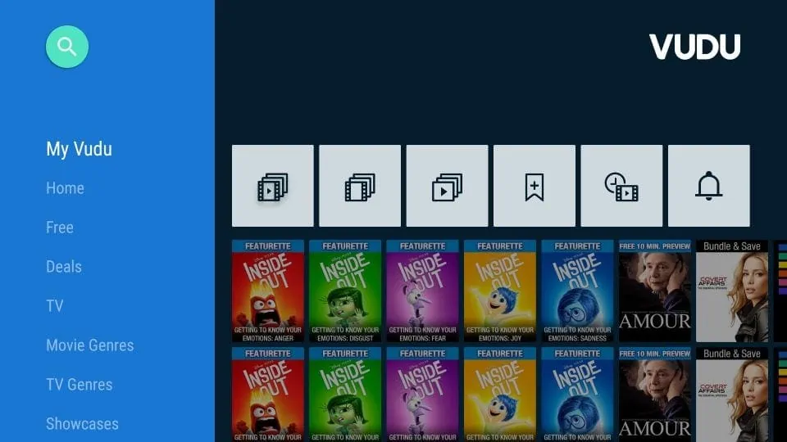The image size is (787, 442).
Task: Browse TV Genres from the sidebar
Action: [x=80, y=385]
